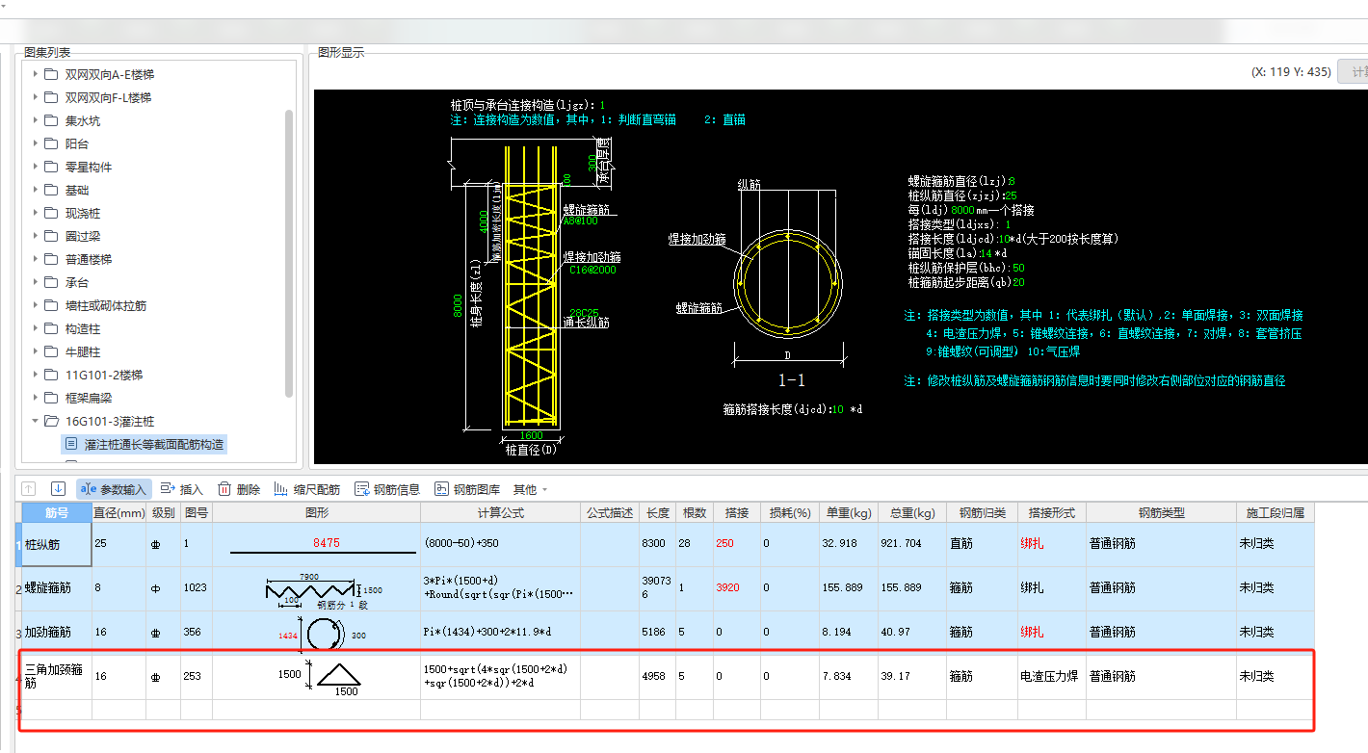This screenshot has width=1368, height=753.
Task: Select the 螺旋箍筋 row name cell
Action: [x=57, y=587]
